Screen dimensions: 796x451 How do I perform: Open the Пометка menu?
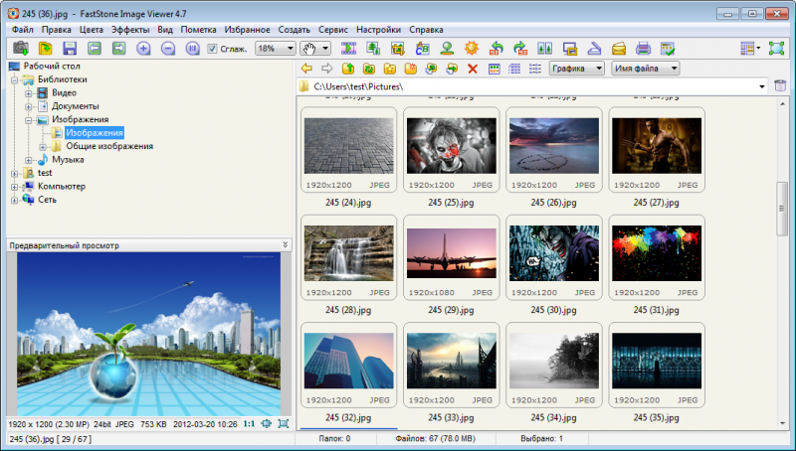(198, 30)
